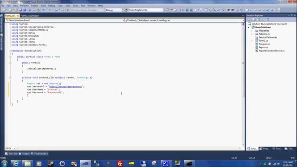Click the Find in Files icon beside ReportingServices box
Image resolution: width=297 pixels, height=167 pixels.
126,10
